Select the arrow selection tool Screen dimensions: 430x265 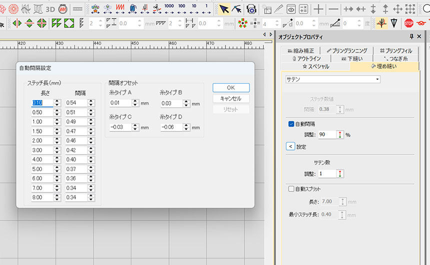[224, 9]
